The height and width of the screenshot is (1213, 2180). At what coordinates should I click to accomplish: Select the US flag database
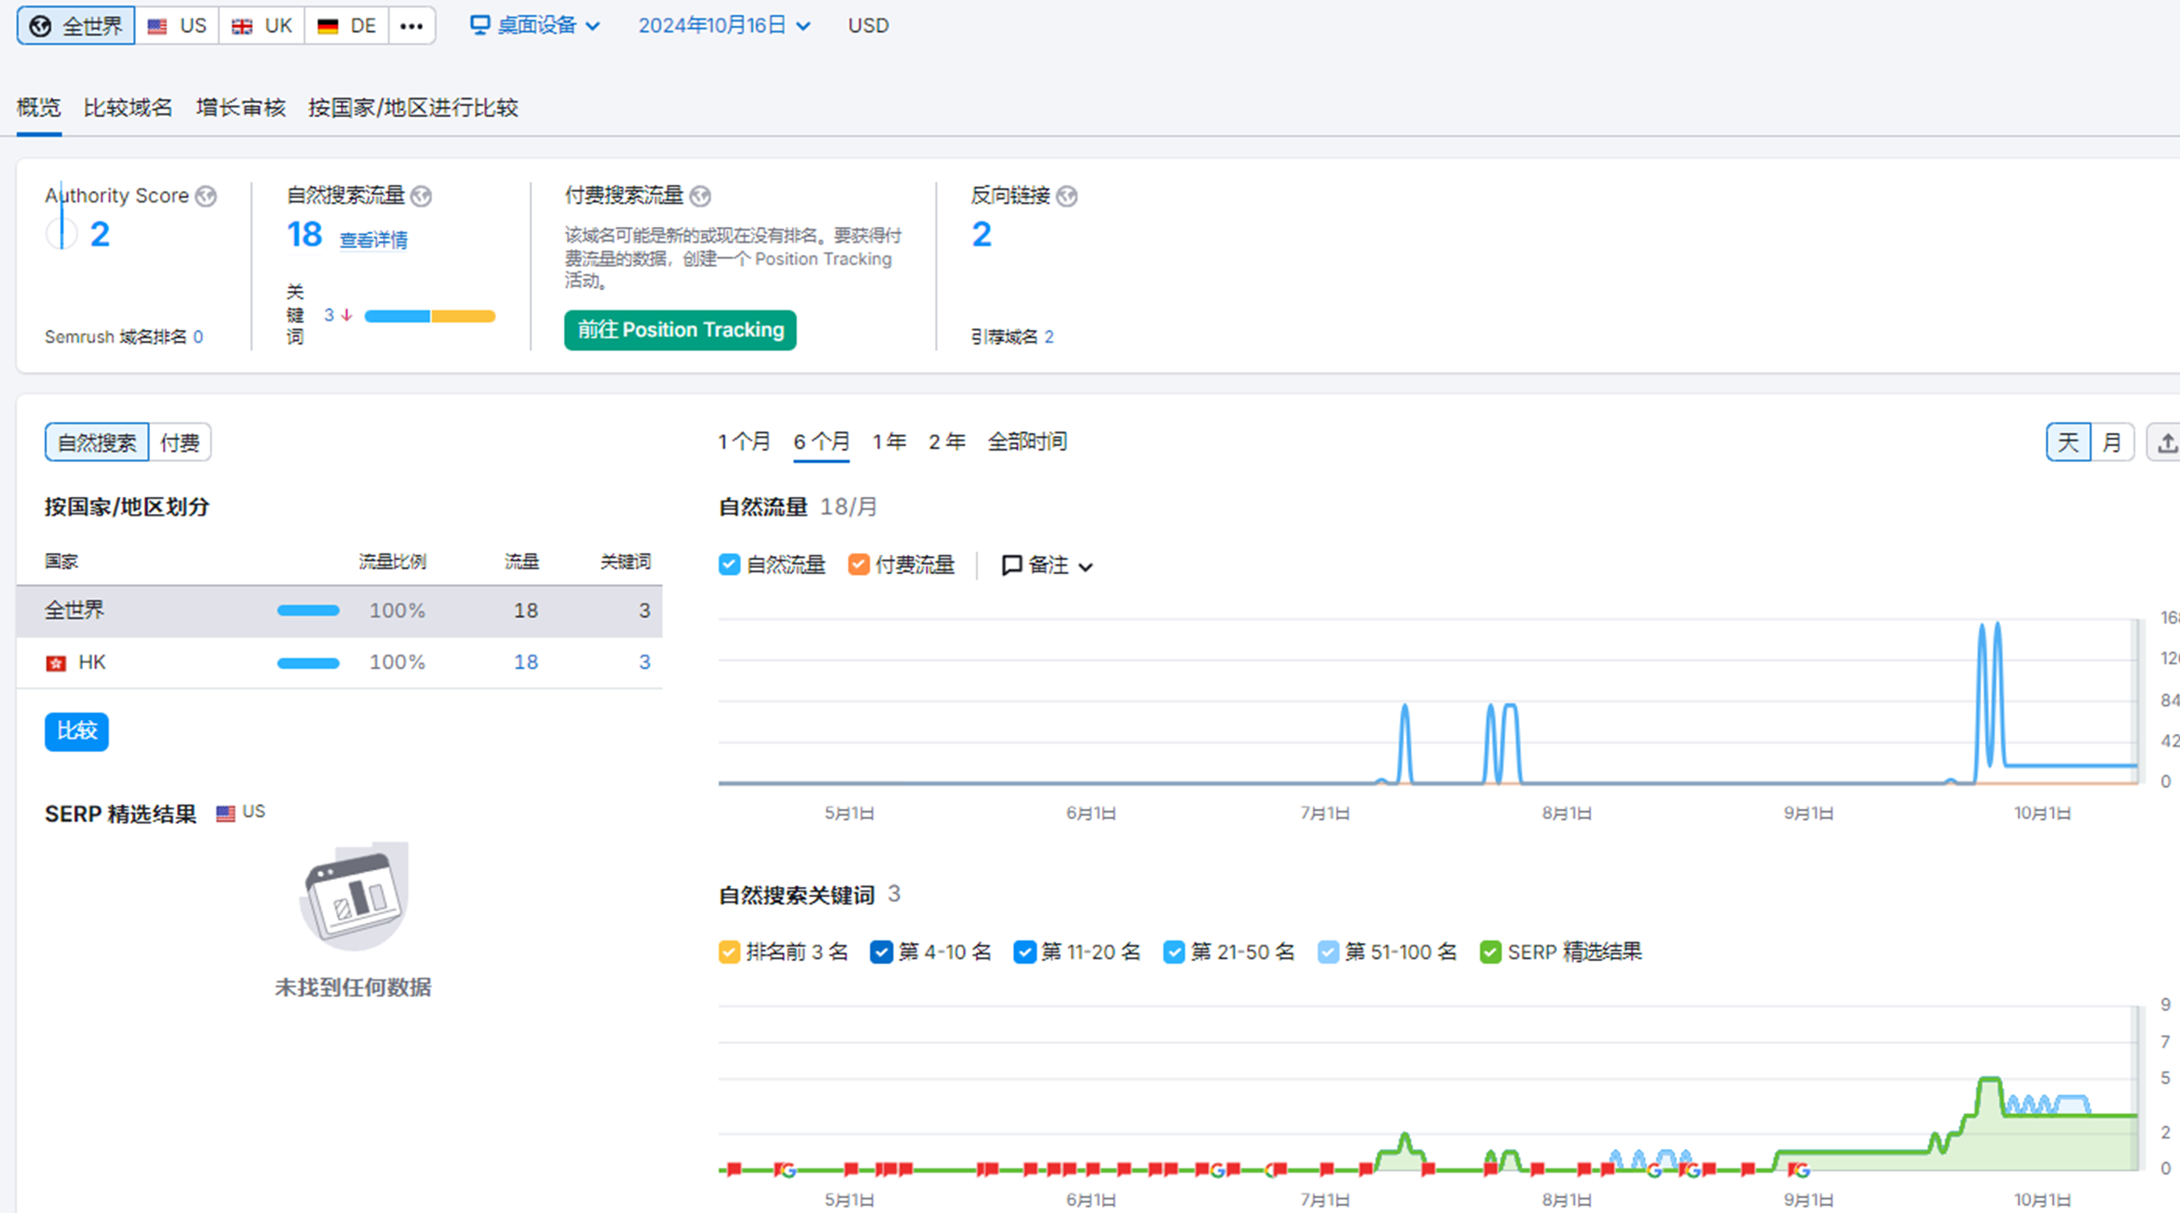[x=177, y=26]
